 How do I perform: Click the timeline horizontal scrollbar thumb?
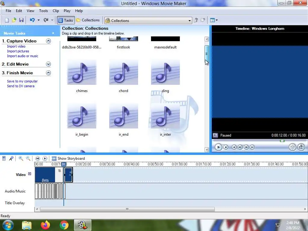[x=127, y=209]
